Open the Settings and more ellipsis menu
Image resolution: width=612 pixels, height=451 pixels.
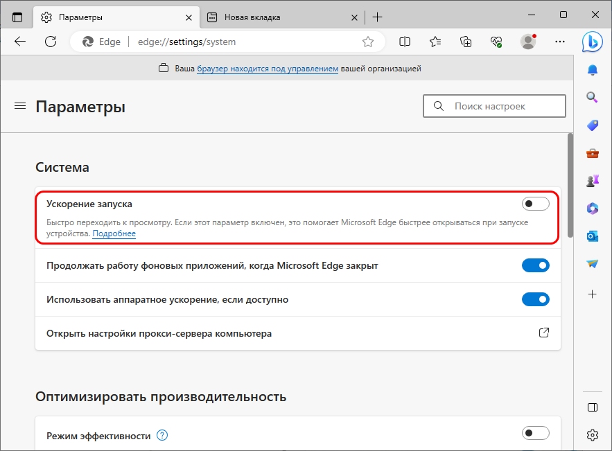[x=560, y=42]
